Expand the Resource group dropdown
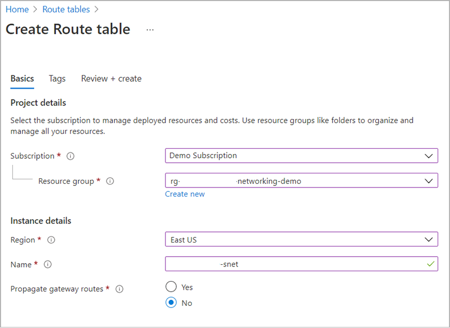Screen dimensions: 450x328 point(301,180)
